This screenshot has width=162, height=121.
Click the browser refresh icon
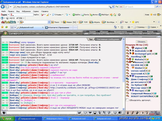(117, 7)
